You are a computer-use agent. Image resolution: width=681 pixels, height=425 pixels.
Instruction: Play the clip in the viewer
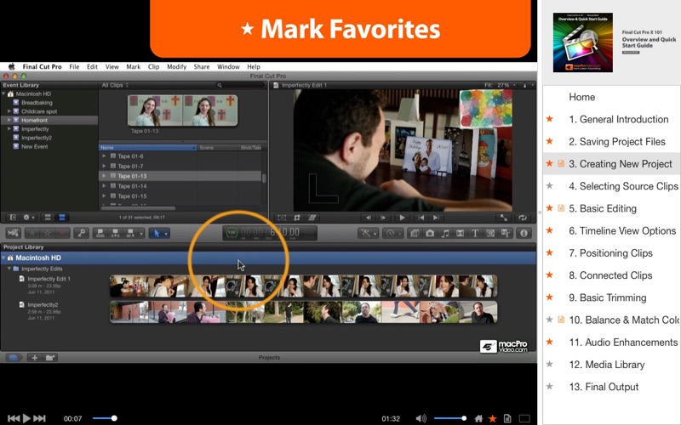(402, 218)
